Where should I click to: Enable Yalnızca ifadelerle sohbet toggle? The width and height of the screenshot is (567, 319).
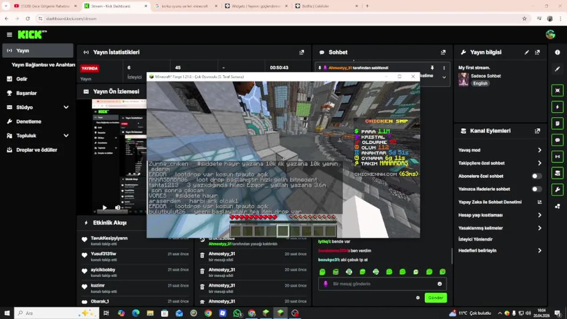point(536,189)
